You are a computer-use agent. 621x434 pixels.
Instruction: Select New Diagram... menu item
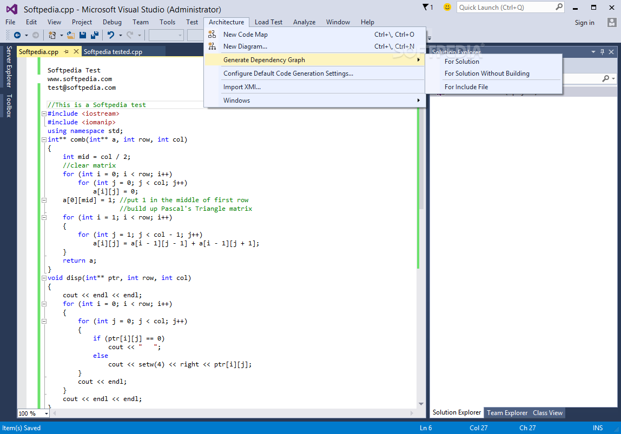(x=315, y=46)
